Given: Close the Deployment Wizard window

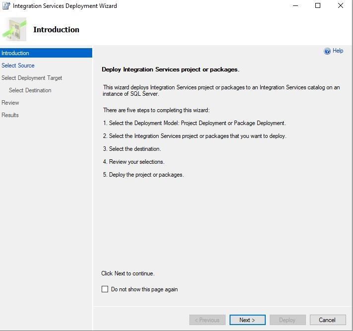Looking at the screenshot, I should 341,5.
